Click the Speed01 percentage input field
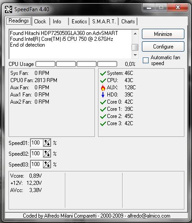This screenshot has height=223, width=192. 37,143
